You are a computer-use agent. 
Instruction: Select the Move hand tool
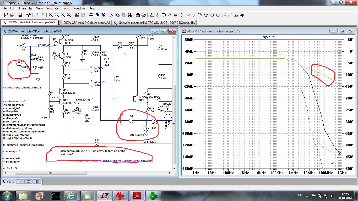(200, 15)
